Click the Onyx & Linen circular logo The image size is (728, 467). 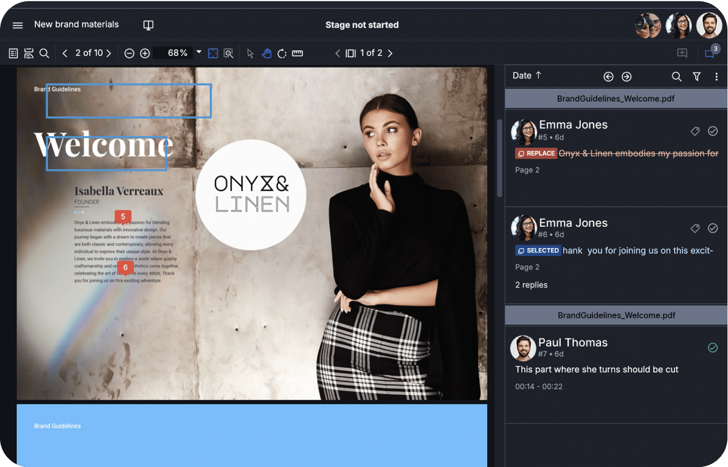click(251, 195)
